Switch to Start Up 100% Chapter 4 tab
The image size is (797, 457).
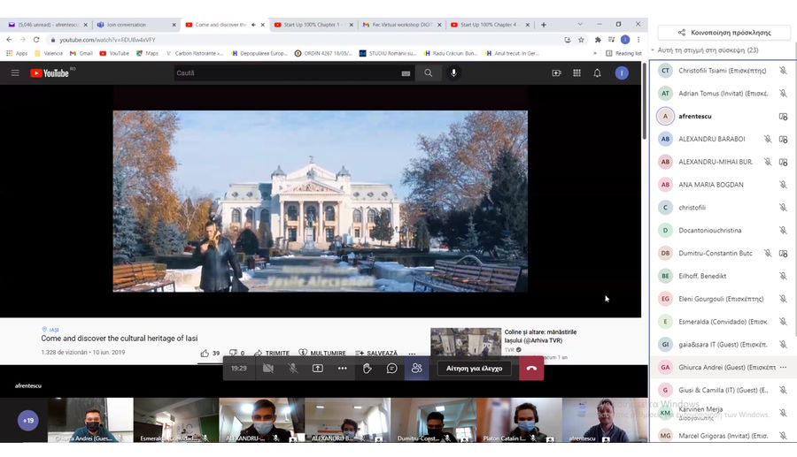coord(490,25)
